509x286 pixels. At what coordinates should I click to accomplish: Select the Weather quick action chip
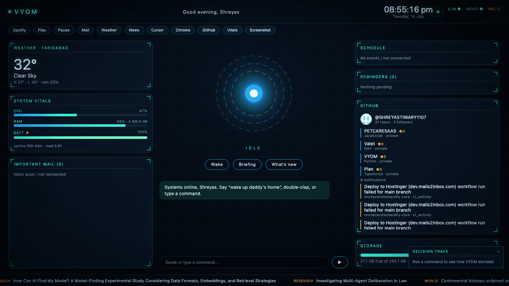(109, 30)
